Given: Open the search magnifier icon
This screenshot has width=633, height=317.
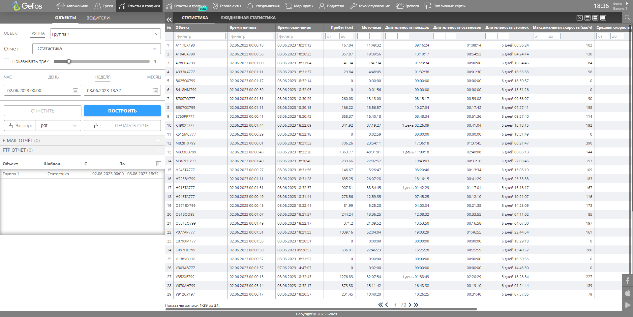Looking at the screenshot, I should tap(627, 17).
